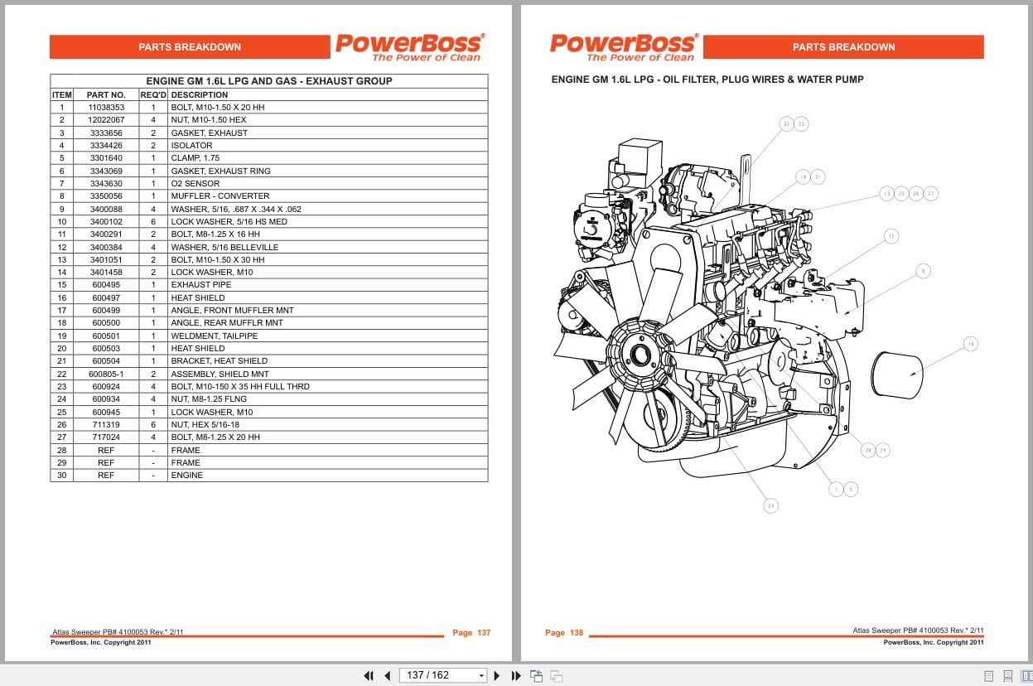The width and height of the screenshot is (1033, 686).
Task: Click inside the 137 / 162 page field
Action: [431, 676]
